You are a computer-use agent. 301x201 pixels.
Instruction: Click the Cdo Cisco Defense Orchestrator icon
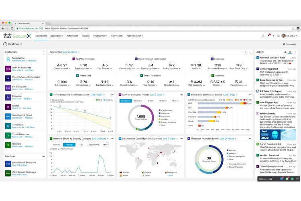click(x=8, y=78)
